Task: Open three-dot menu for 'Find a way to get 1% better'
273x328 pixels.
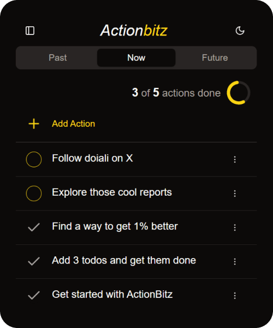Action: coord(235,227)
